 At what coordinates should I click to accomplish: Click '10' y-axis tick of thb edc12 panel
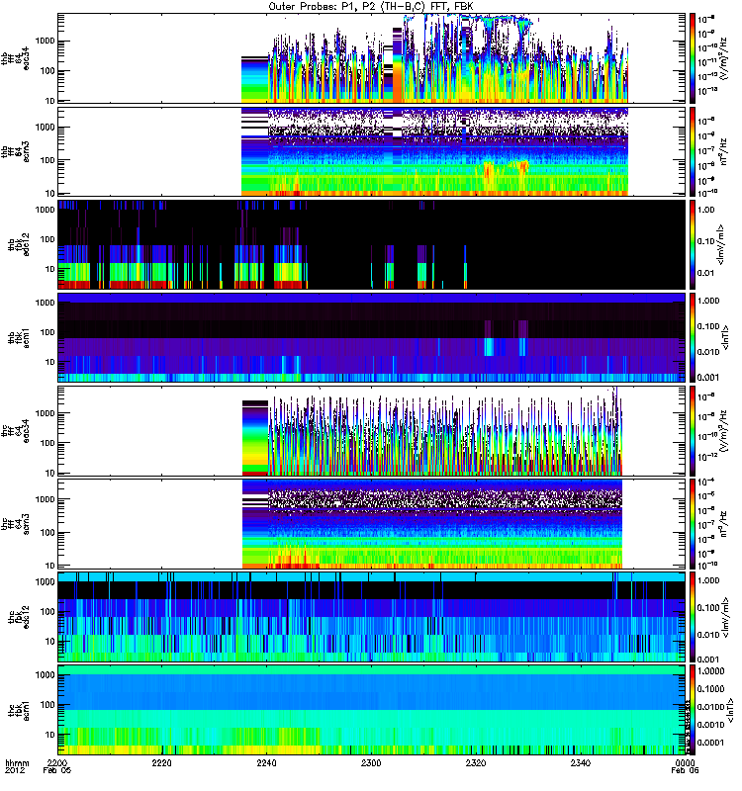50,269
